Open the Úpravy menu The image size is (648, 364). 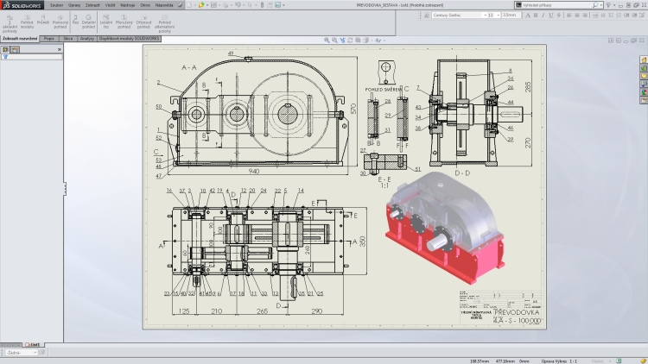[74, 5]
